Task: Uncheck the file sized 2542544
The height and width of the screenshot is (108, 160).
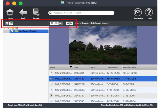Action: 51,90
